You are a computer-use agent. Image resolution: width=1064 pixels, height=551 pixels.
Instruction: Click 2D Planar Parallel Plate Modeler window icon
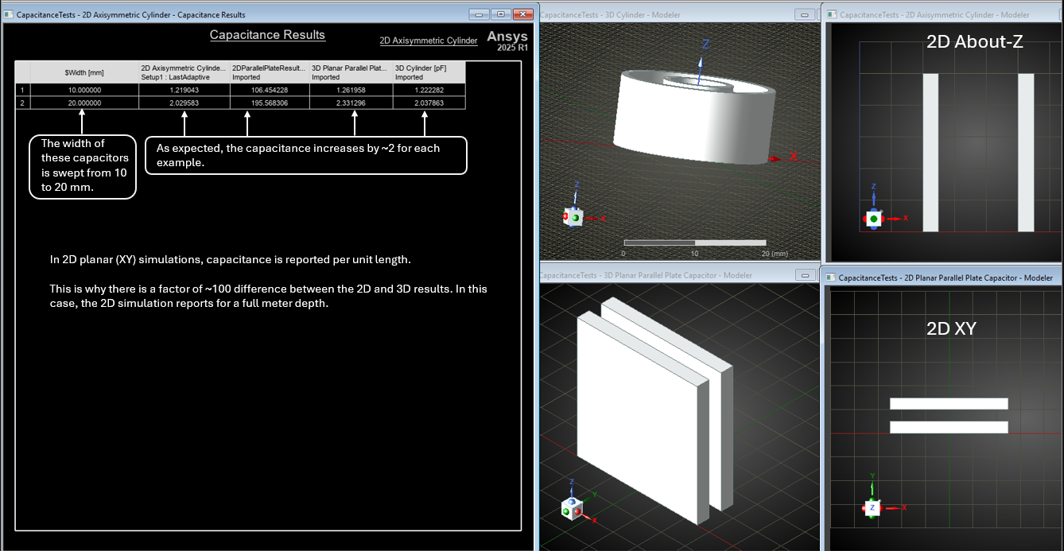(x=832, y=277)
